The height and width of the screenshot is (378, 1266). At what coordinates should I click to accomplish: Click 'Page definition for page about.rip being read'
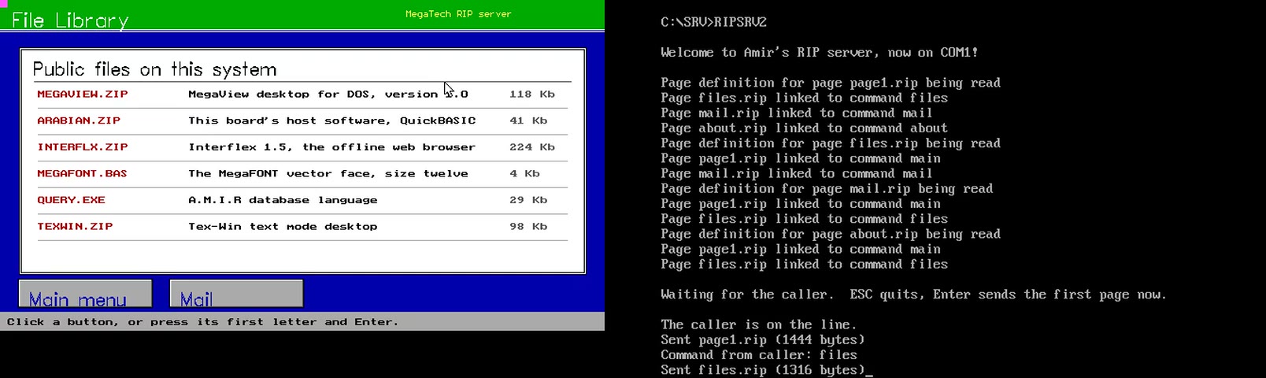(831, 234)
